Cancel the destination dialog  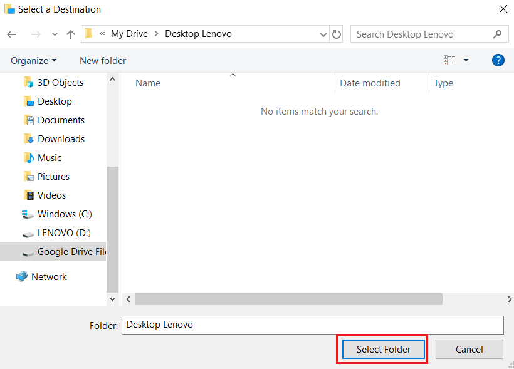pyautogui.click(x=469, y=350)
